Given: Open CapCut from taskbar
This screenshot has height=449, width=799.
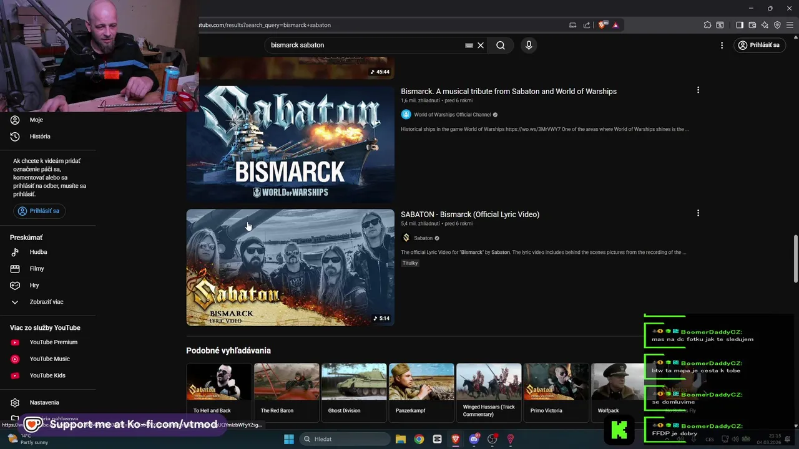Looking at the screenshot, I should 437,439.
